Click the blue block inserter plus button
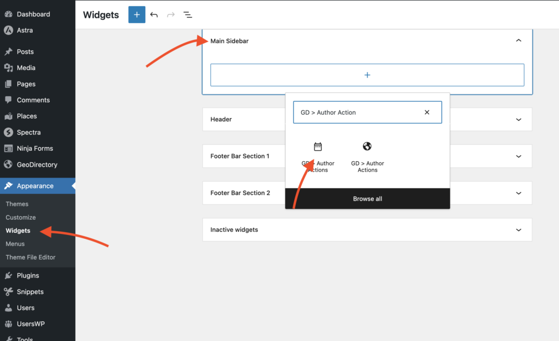Screen dimensions: 559x341 pos(136,15)
